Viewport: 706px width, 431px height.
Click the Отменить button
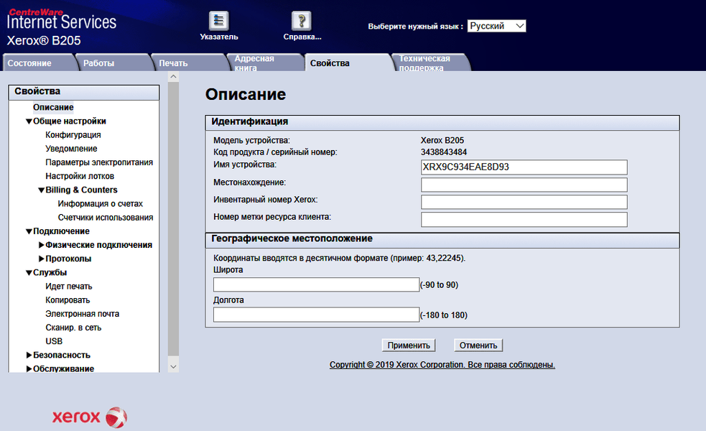[478, 346]
